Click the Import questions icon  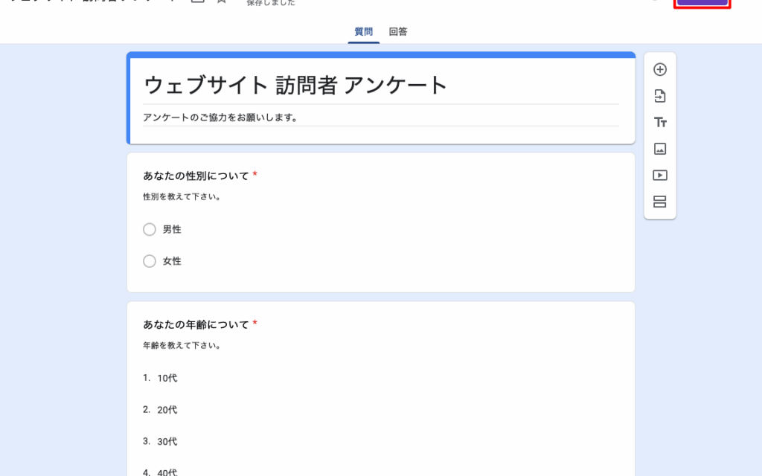[659, 96]
